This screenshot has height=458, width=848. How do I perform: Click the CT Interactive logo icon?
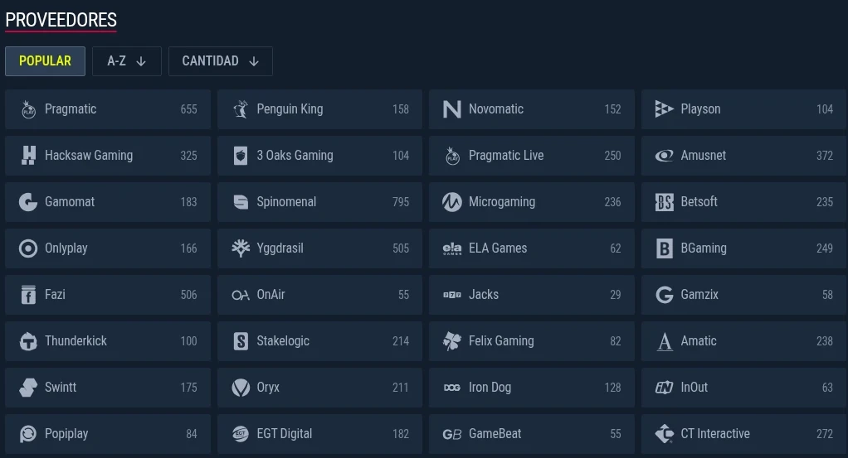664,434
